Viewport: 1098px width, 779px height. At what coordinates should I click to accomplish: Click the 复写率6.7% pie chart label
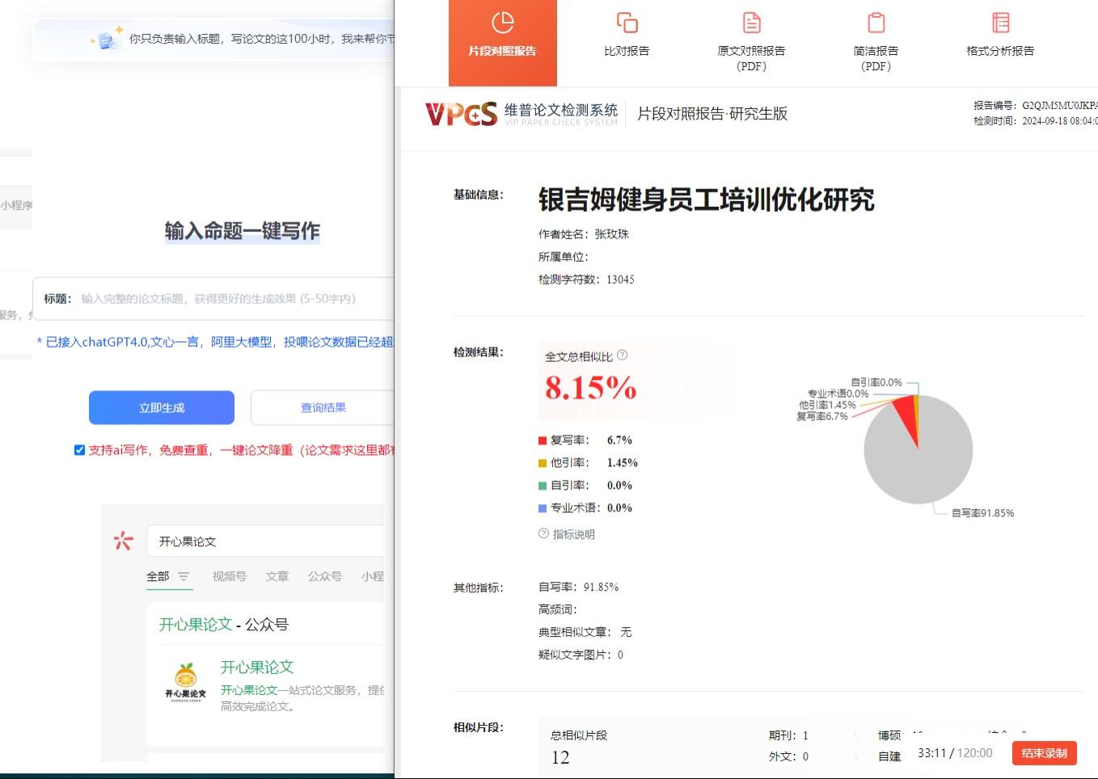pos(822,416)
